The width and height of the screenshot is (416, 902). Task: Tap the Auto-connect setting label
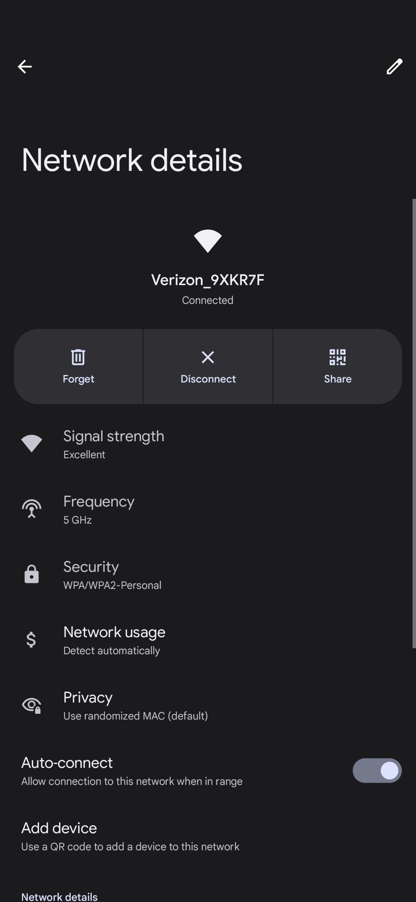coord(67,763)
